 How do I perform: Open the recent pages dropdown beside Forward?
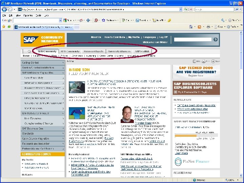(14, 9)
